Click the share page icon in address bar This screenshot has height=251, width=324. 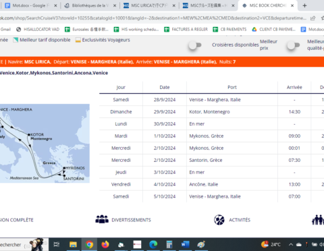(313, 18)
